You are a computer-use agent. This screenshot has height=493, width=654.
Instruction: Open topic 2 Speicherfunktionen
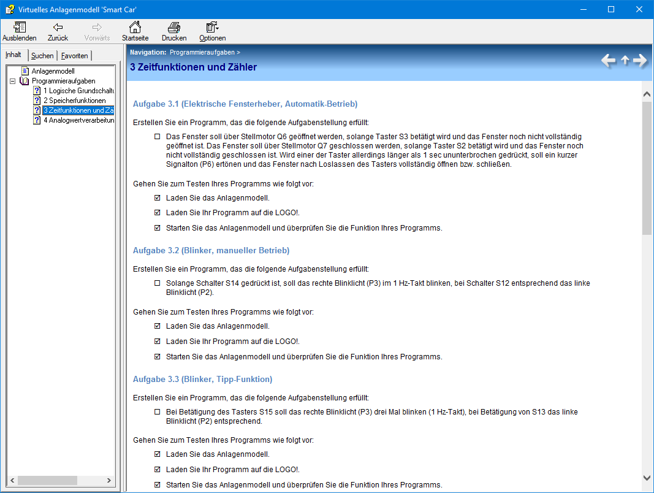[75, 101]
